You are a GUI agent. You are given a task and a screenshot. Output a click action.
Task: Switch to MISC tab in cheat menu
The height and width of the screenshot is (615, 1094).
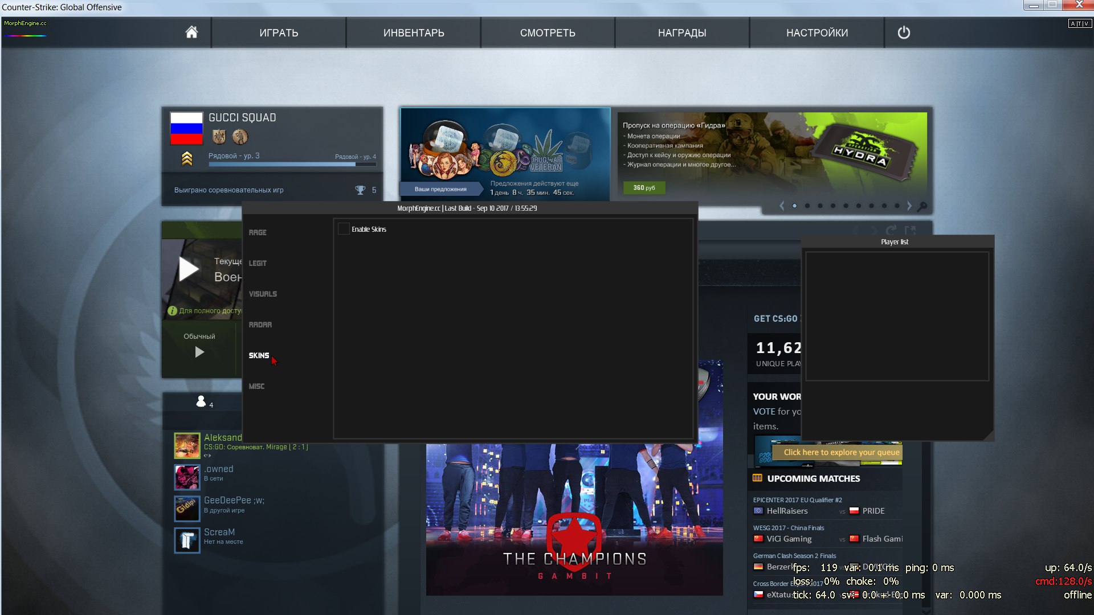[x=256, y=386]
